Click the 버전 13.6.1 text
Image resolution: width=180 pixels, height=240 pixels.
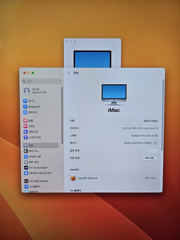[x=151, y=178]
